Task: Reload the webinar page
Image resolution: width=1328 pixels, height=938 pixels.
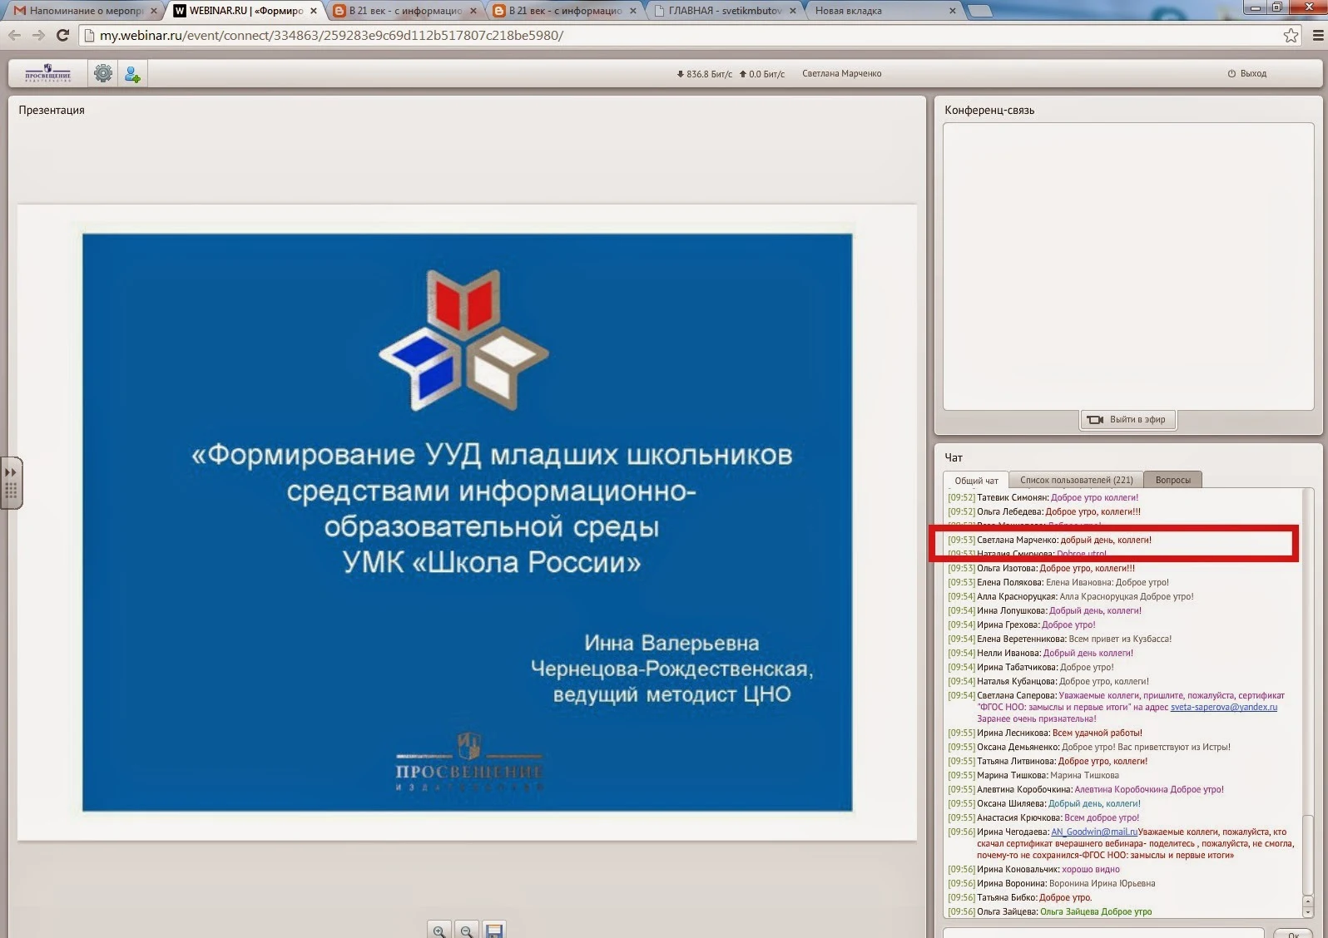Action: click(x=62, y=35)
